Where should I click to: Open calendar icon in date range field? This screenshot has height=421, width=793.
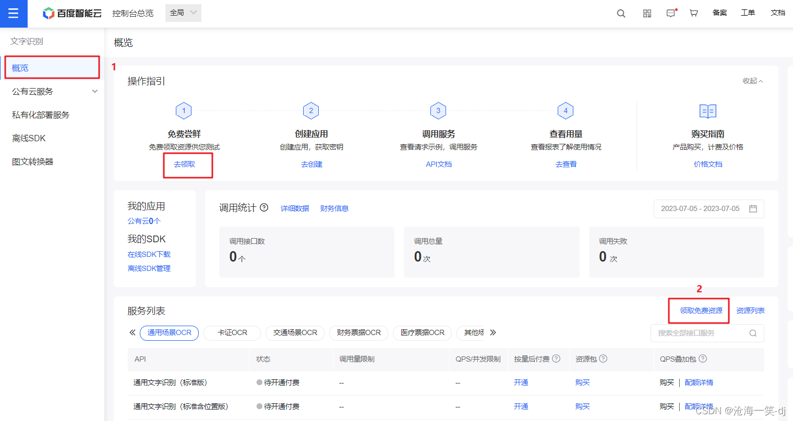[x=753, y=208]
